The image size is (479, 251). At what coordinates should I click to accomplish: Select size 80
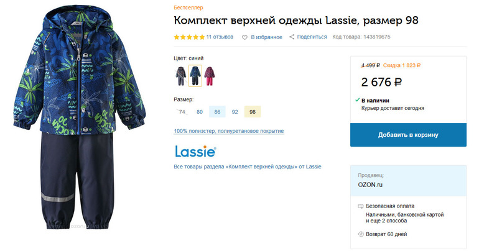200,112
